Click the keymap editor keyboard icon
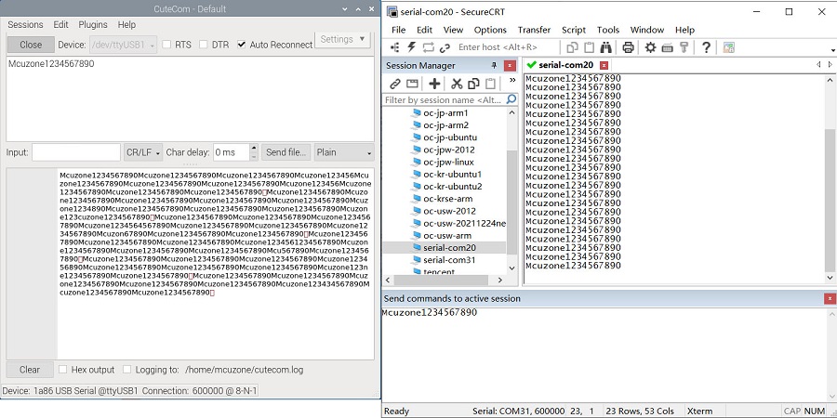Viewport: 837px width, 418px height. (x=667, y=48)
